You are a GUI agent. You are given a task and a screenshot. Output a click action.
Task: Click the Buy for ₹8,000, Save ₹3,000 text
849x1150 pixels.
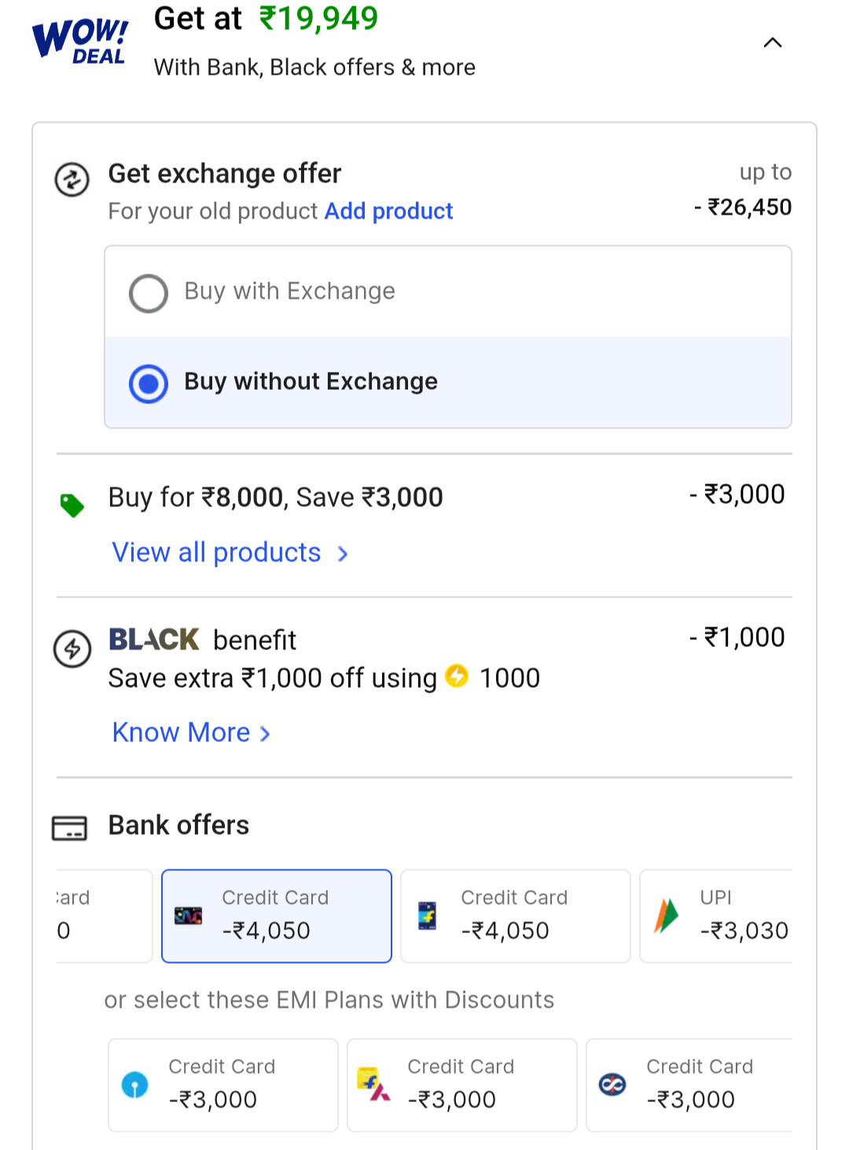point(276,498)
